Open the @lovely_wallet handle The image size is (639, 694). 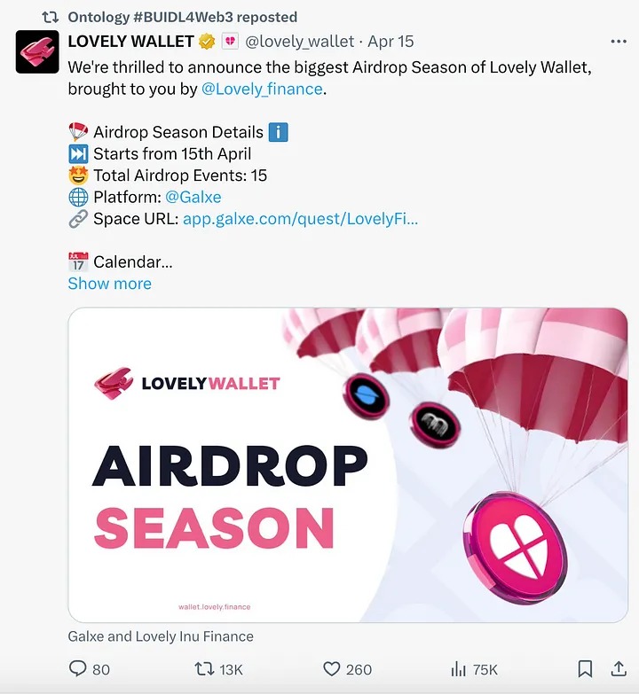(300, 42)
